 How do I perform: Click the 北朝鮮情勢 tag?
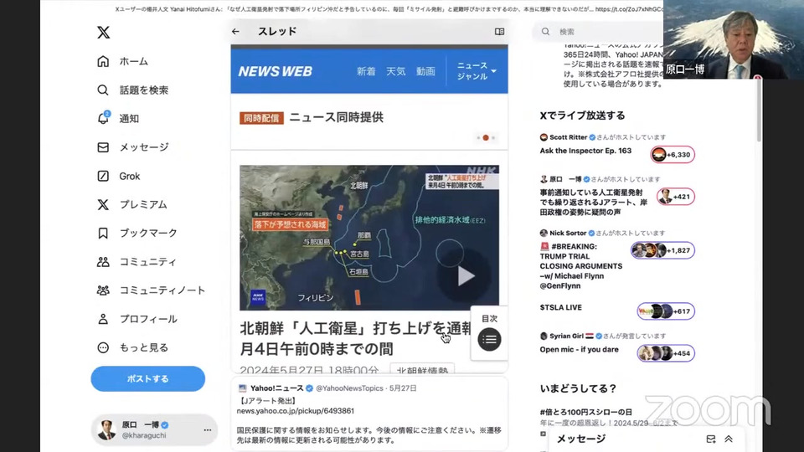422,369
